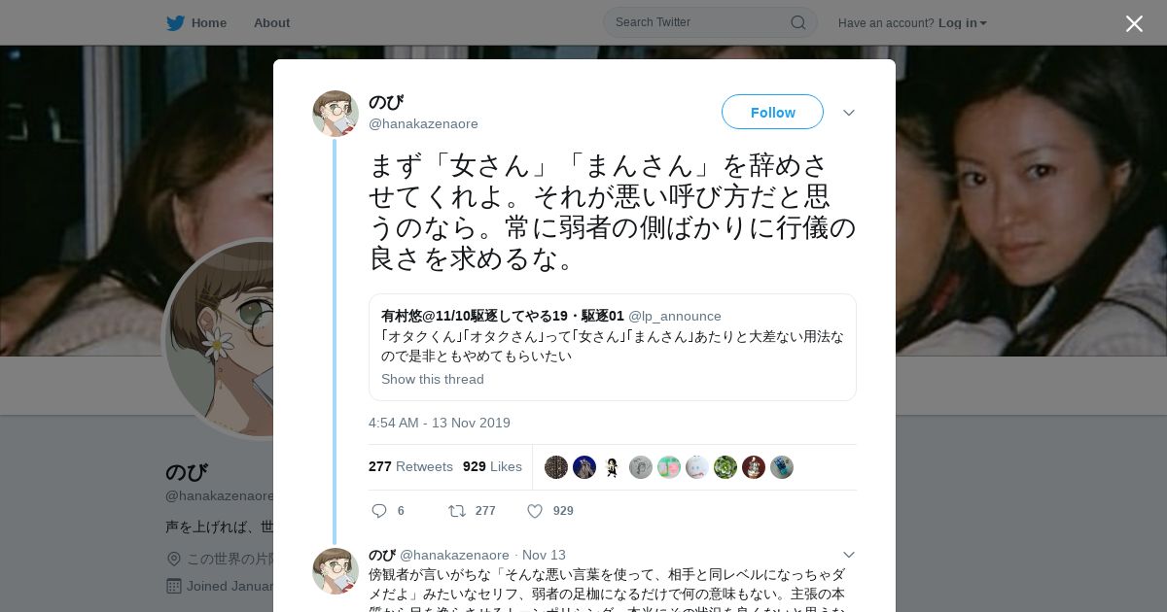View the 277 Retweets list

pyautogui.click(x=410, y=466)
